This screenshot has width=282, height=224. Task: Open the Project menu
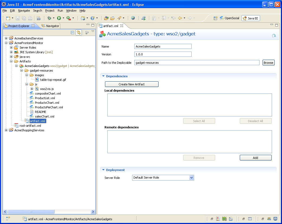50,11
